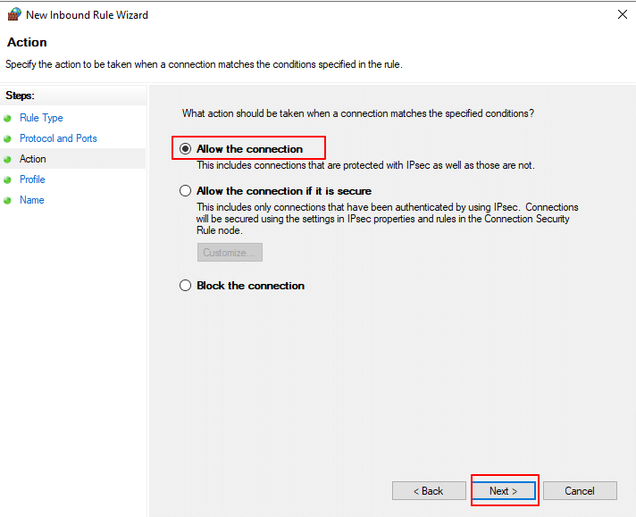Screen dimensions: 636x517
Task: Click green bullet beside Name step
Action: 8,200
